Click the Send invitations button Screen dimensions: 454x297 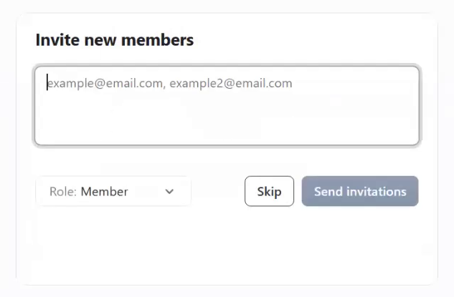click(x=360, y=191)
